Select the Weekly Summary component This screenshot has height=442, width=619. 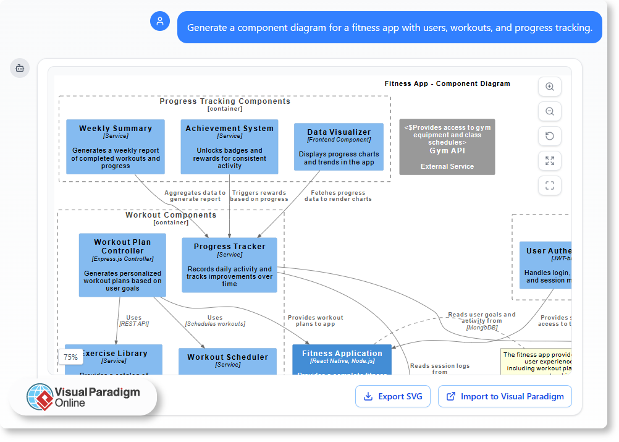tap(116, 147)
